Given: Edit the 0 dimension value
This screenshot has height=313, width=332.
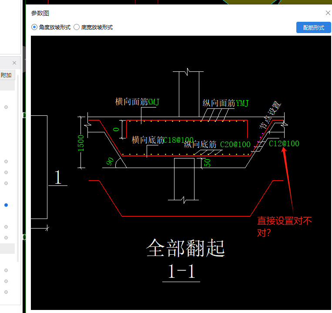Looking at the screenshot, I should pyautogui.click(x=116, y=129).
